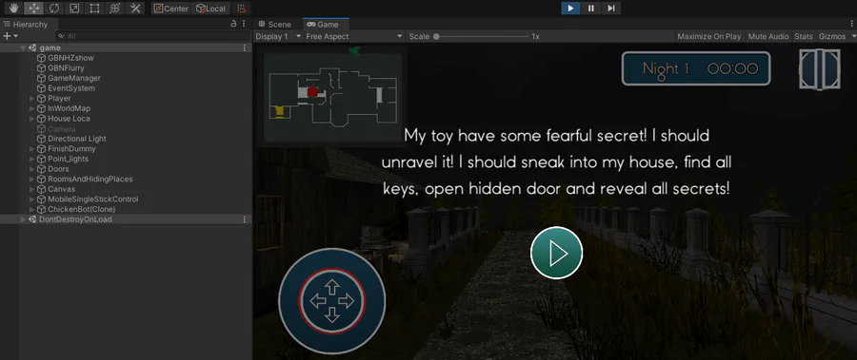Open the Free Aspect dropdown
The width and height of the screenshot is (857, 360).
pos(353,36)
